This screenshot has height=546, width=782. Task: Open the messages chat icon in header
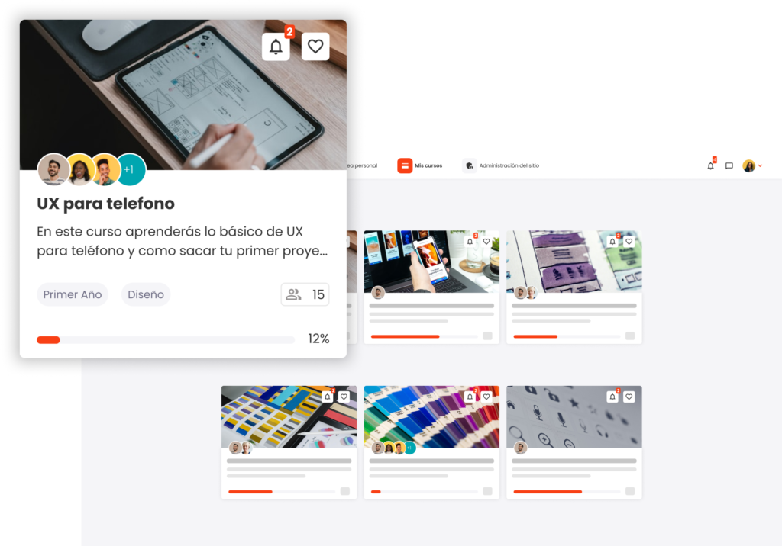coord(729,166)
